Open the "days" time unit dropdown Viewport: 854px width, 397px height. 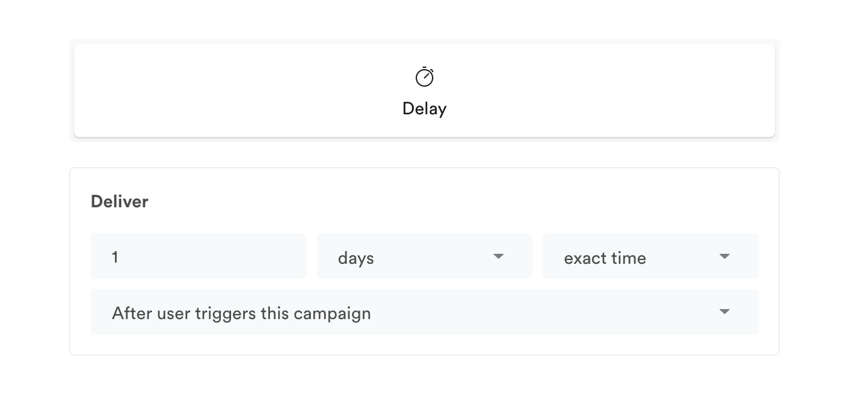pyautogui.click(x=424, y=256)
